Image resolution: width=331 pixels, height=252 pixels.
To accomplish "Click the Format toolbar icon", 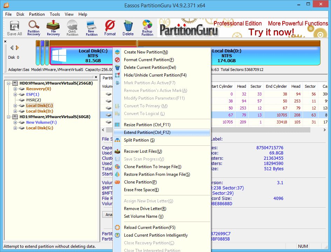I will [110, 28].
